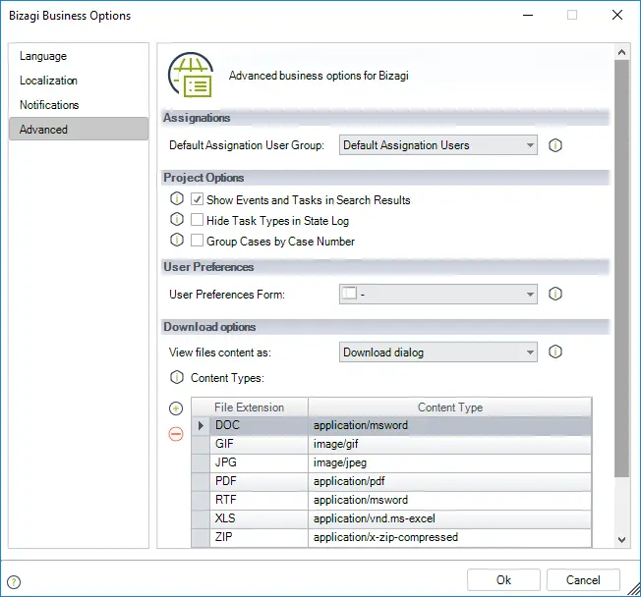Select the Advanced section
This screenshot has height=597, width=641.
coord(79,129)
